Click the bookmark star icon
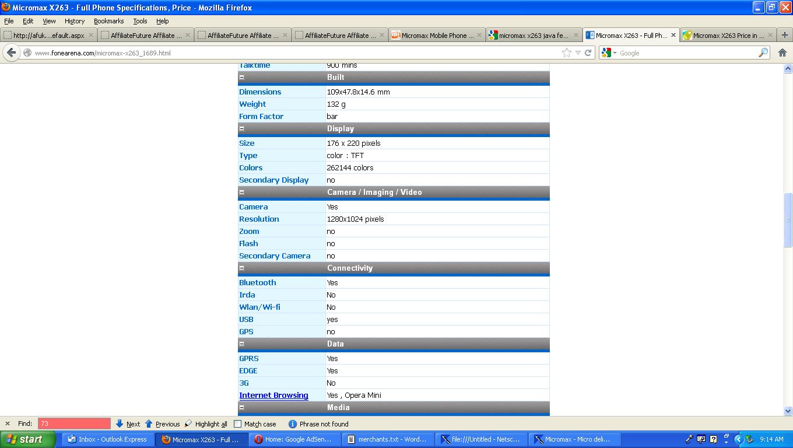The height and width of the screenshot is (448, 793). click(566, 52)
